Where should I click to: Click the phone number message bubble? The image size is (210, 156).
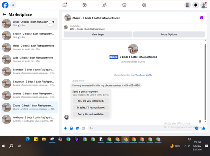point(106,86)
